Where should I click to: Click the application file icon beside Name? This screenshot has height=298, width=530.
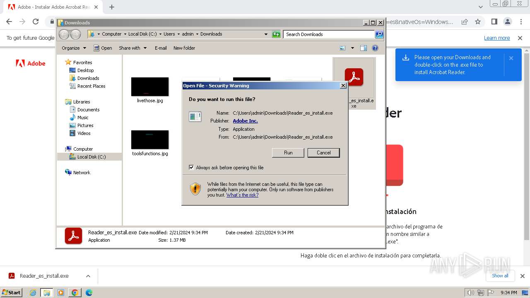coord(195,117)
